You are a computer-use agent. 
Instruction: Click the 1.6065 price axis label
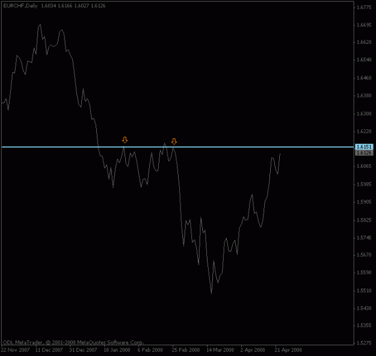point(364,166)
